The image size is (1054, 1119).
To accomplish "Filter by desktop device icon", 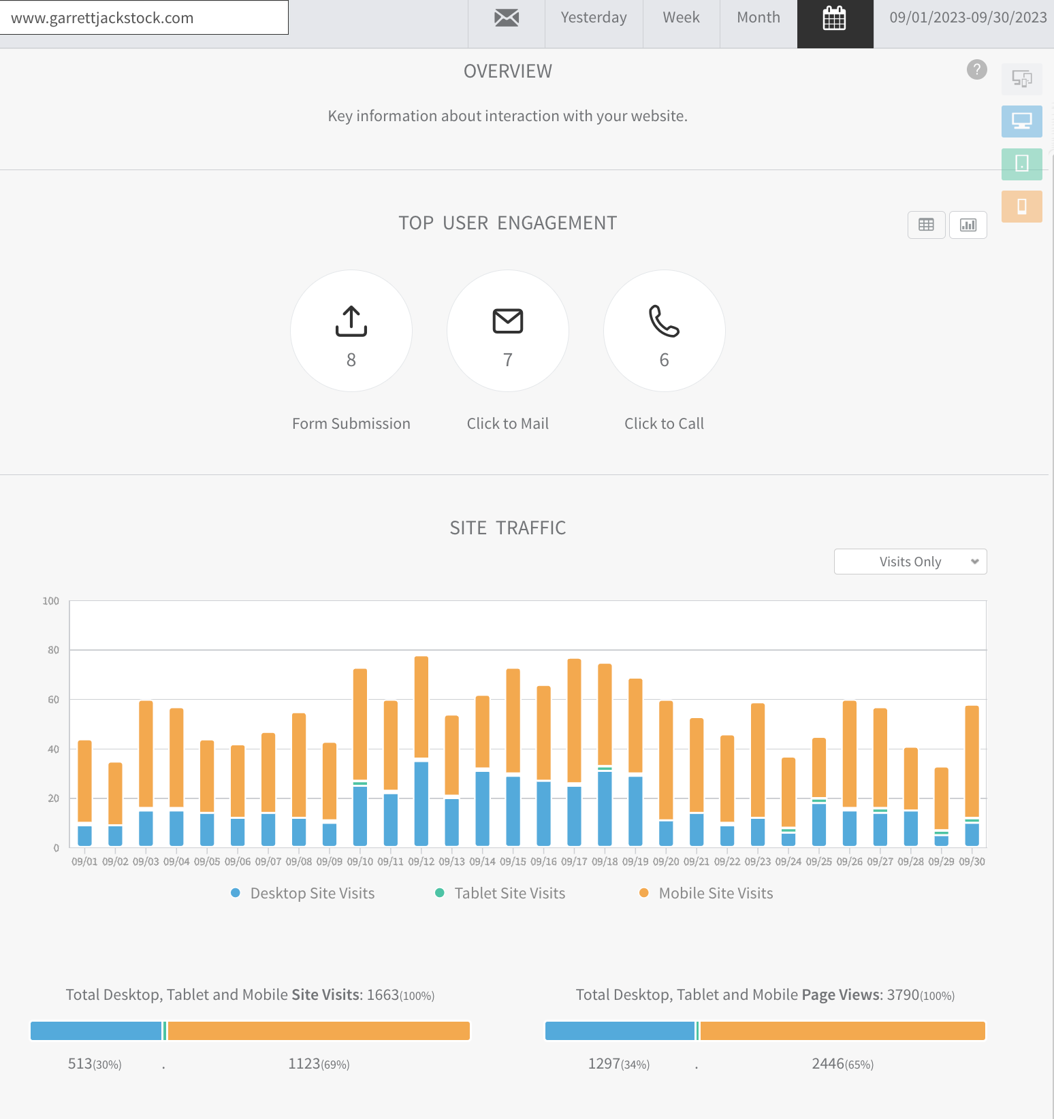I will [x=1022, y=121].
